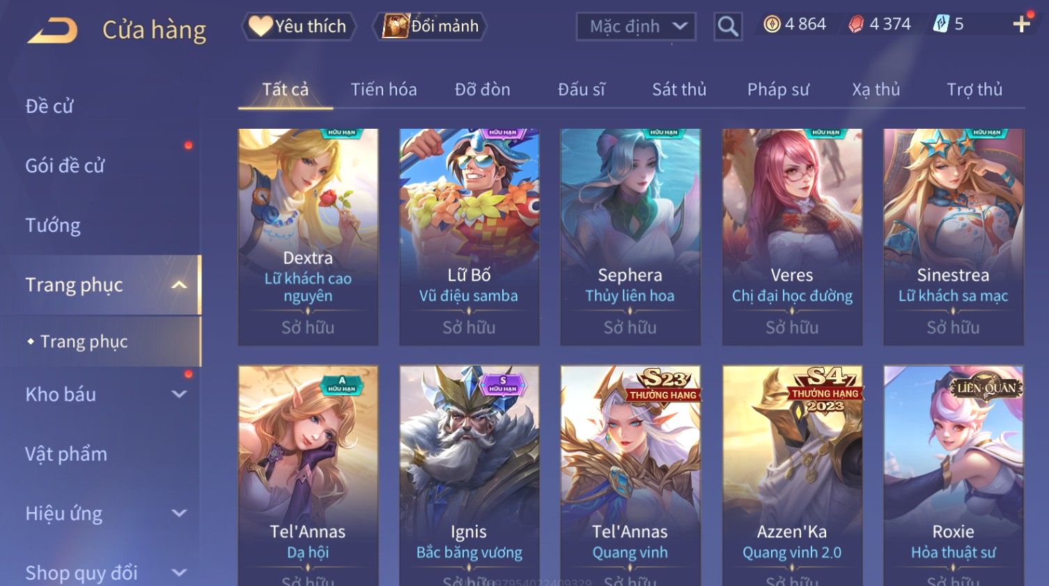
Task: Open Đổi mảnh fragment exchange chest
Action: click(431, 26)
